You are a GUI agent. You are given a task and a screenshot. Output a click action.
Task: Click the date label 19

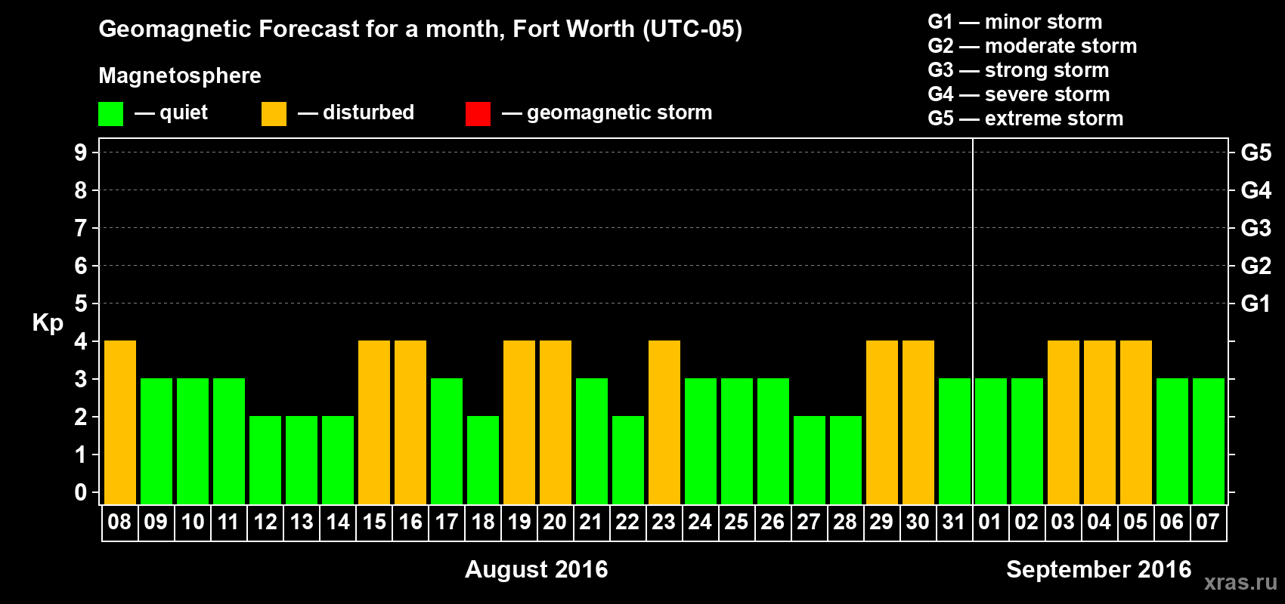519,522
